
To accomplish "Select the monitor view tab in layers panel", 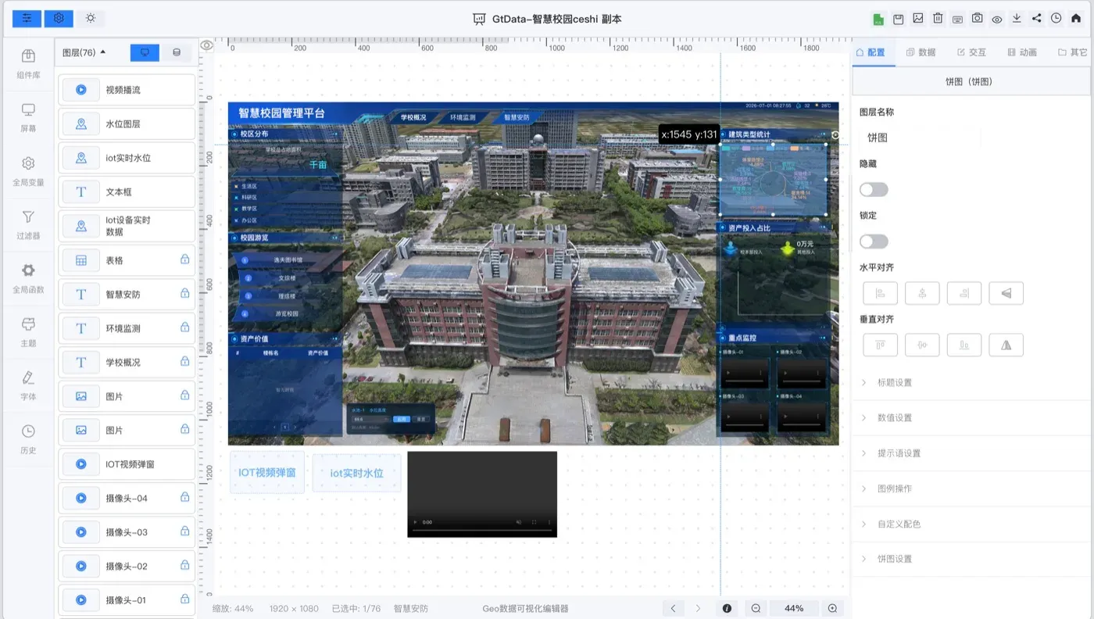I will click(145, 52).
